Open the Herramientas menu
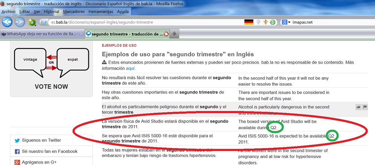Screen dimensions: 375x165 click(101, 11)
